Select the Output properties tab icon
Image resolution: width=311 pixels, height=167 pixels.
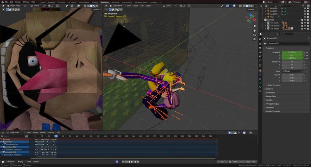260,48
